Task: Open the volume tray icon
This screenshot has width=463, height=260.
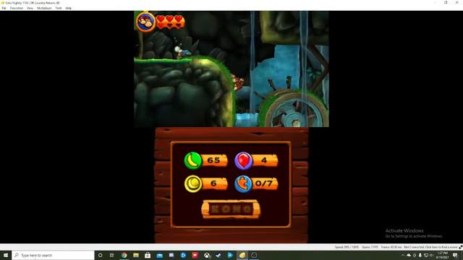Action: [431, 255]
